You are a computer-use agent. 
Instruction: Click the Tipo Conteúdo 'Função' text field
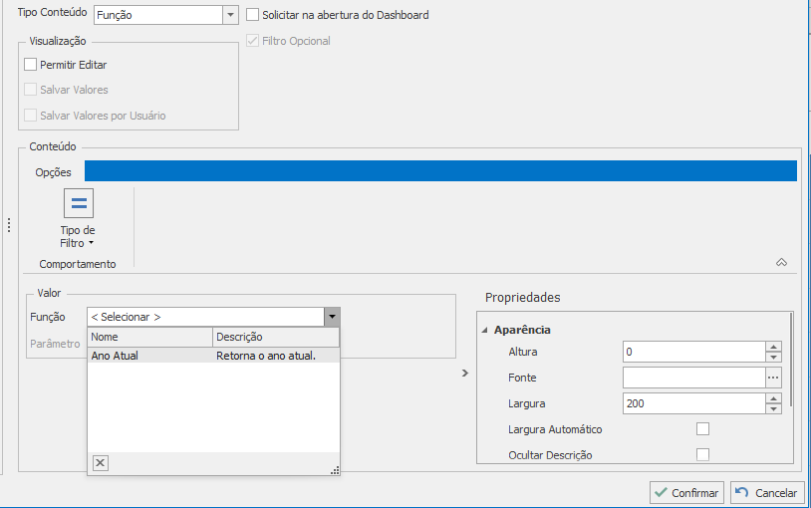[x=158, y=15]
